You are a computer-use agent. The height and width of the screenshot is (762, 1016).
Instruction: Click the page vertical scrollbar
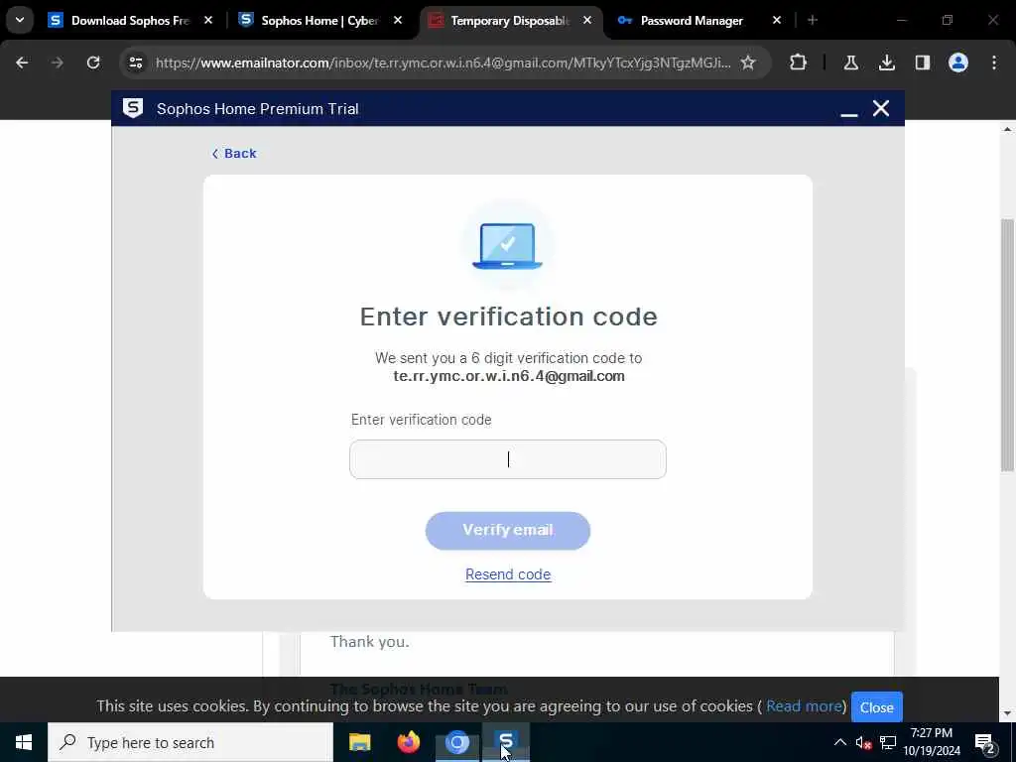(x=1007, y=345)
